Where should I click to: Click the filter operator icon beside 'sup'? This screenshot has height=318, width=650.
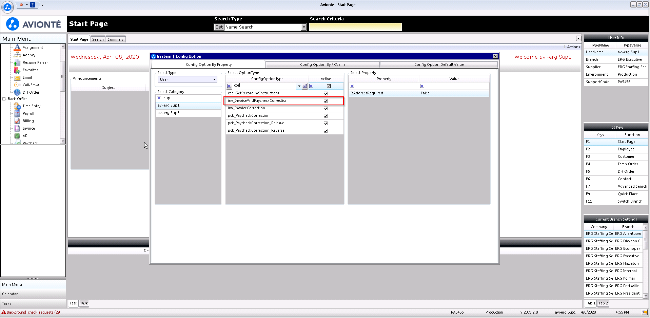[159, 98]
